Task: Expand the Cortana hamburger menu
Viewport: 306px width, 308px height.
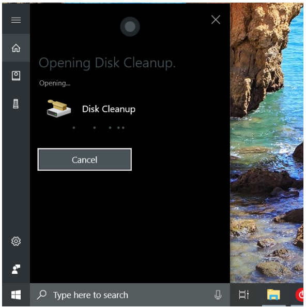Action: [x=16, y=20]
